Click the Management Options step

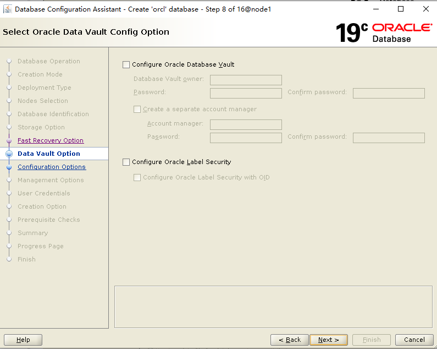click(x=51, y=180)
